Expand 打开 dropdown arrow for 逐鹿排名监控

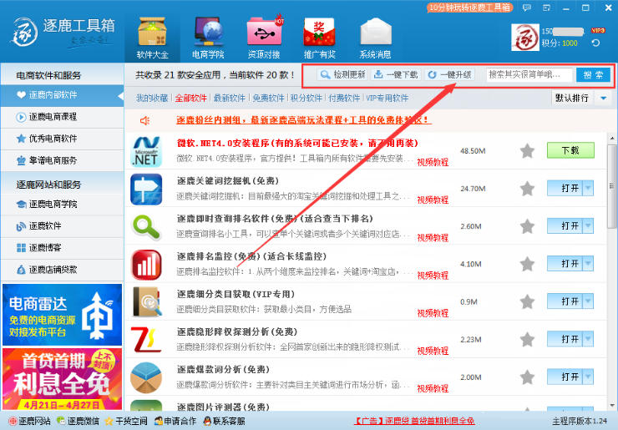pos(588,264)
